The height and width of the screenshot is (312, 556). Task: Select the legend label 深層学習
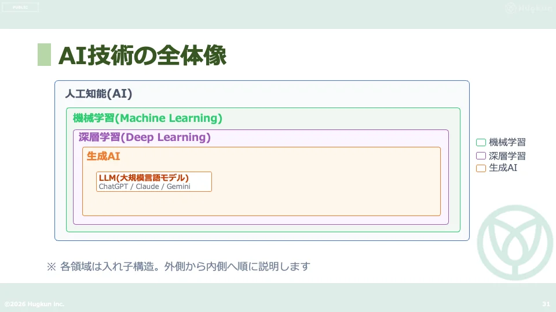point(507,155)
